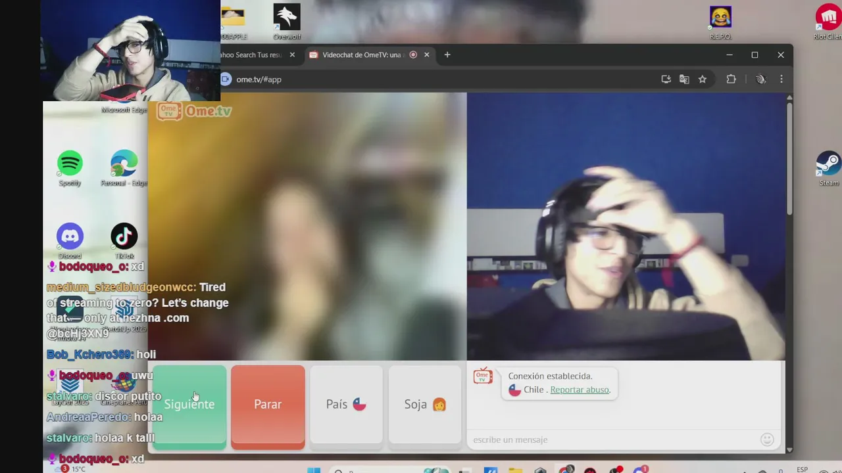Open the R.E.P.O. desktop game icon
Viewport: 842px width, 473px height.
(x=720, y=20)
